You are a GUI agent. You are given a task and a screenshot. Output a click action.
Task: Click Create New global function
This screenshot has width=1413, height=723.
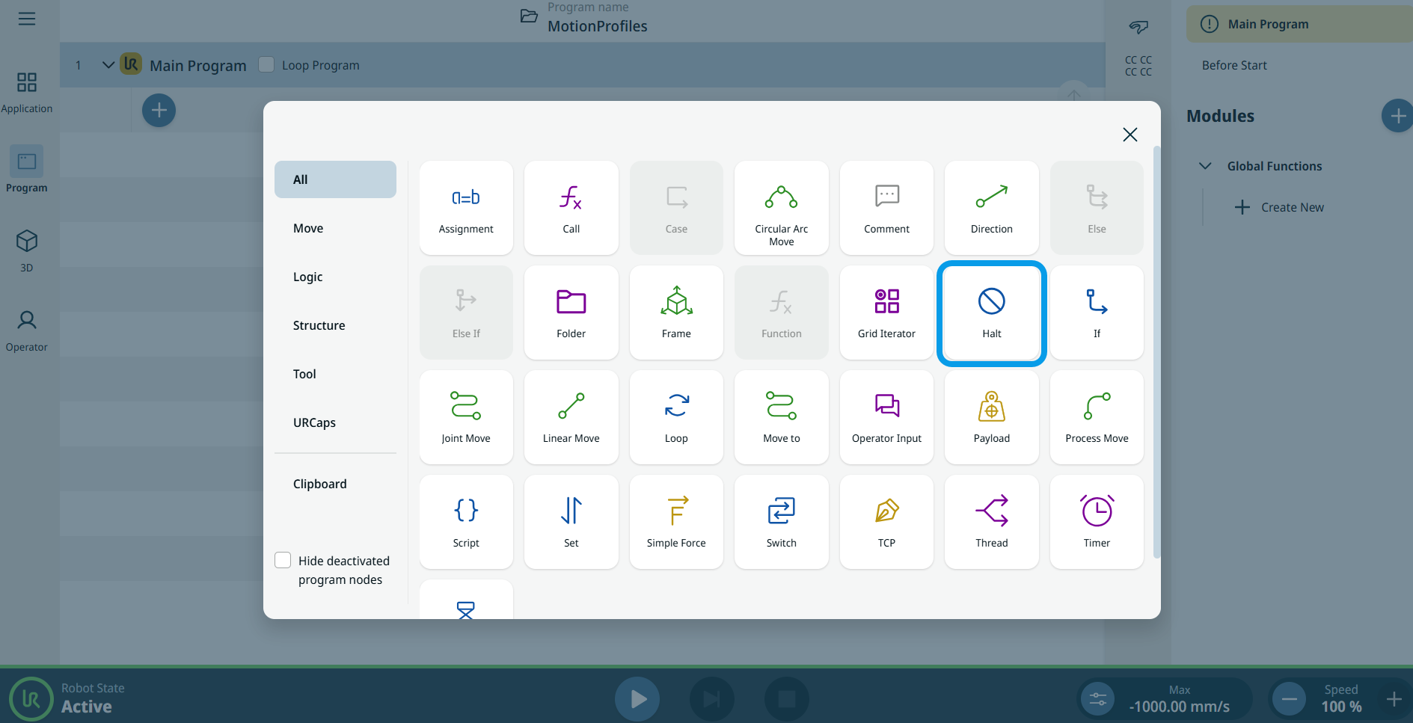pos(1279,207)
